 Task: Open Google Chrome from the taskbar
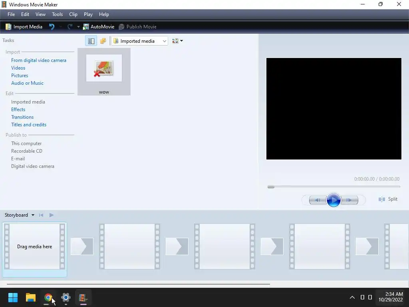[x=48, y=297]
